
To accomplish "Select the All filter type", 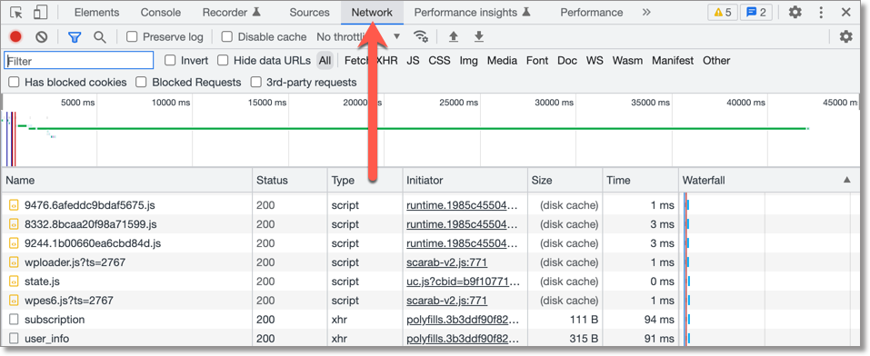I will (x=325, y=61).
